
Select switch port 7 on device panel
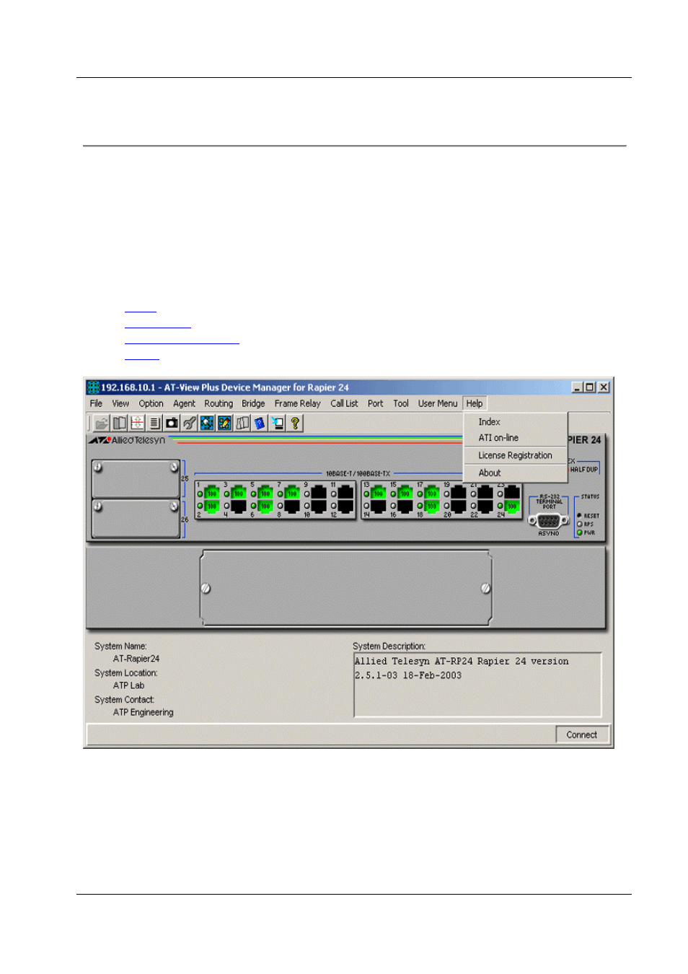291,493
